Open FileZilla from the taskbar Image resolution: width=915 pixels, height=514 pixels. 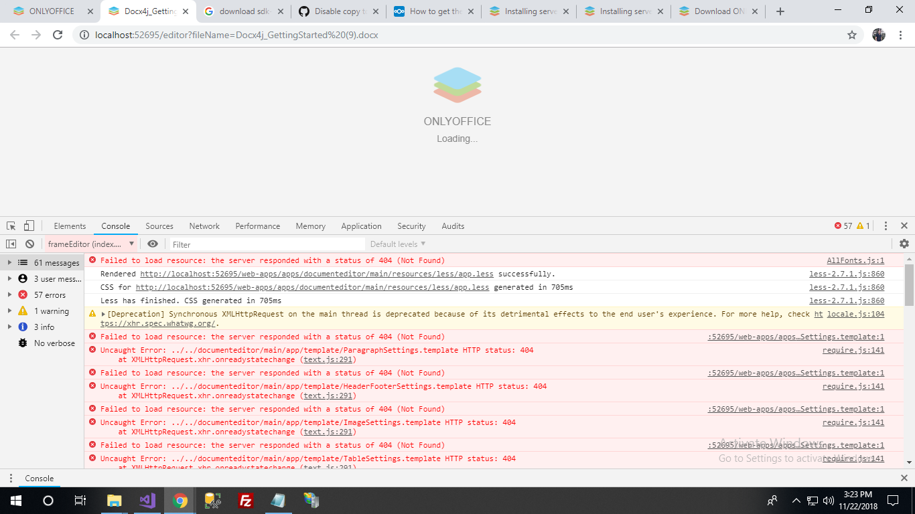point(246,500)
